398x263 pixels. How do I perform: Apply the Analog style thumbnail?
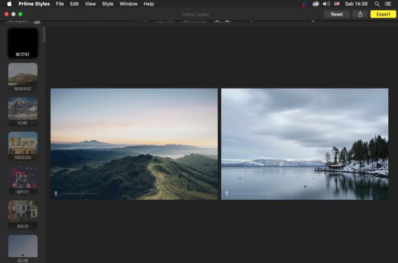(x=23, y=215)
